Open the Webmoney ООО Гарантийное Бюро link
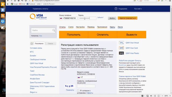Image resolution: width=172 pixels, height=97 pixels. click(x=42, y=87)
